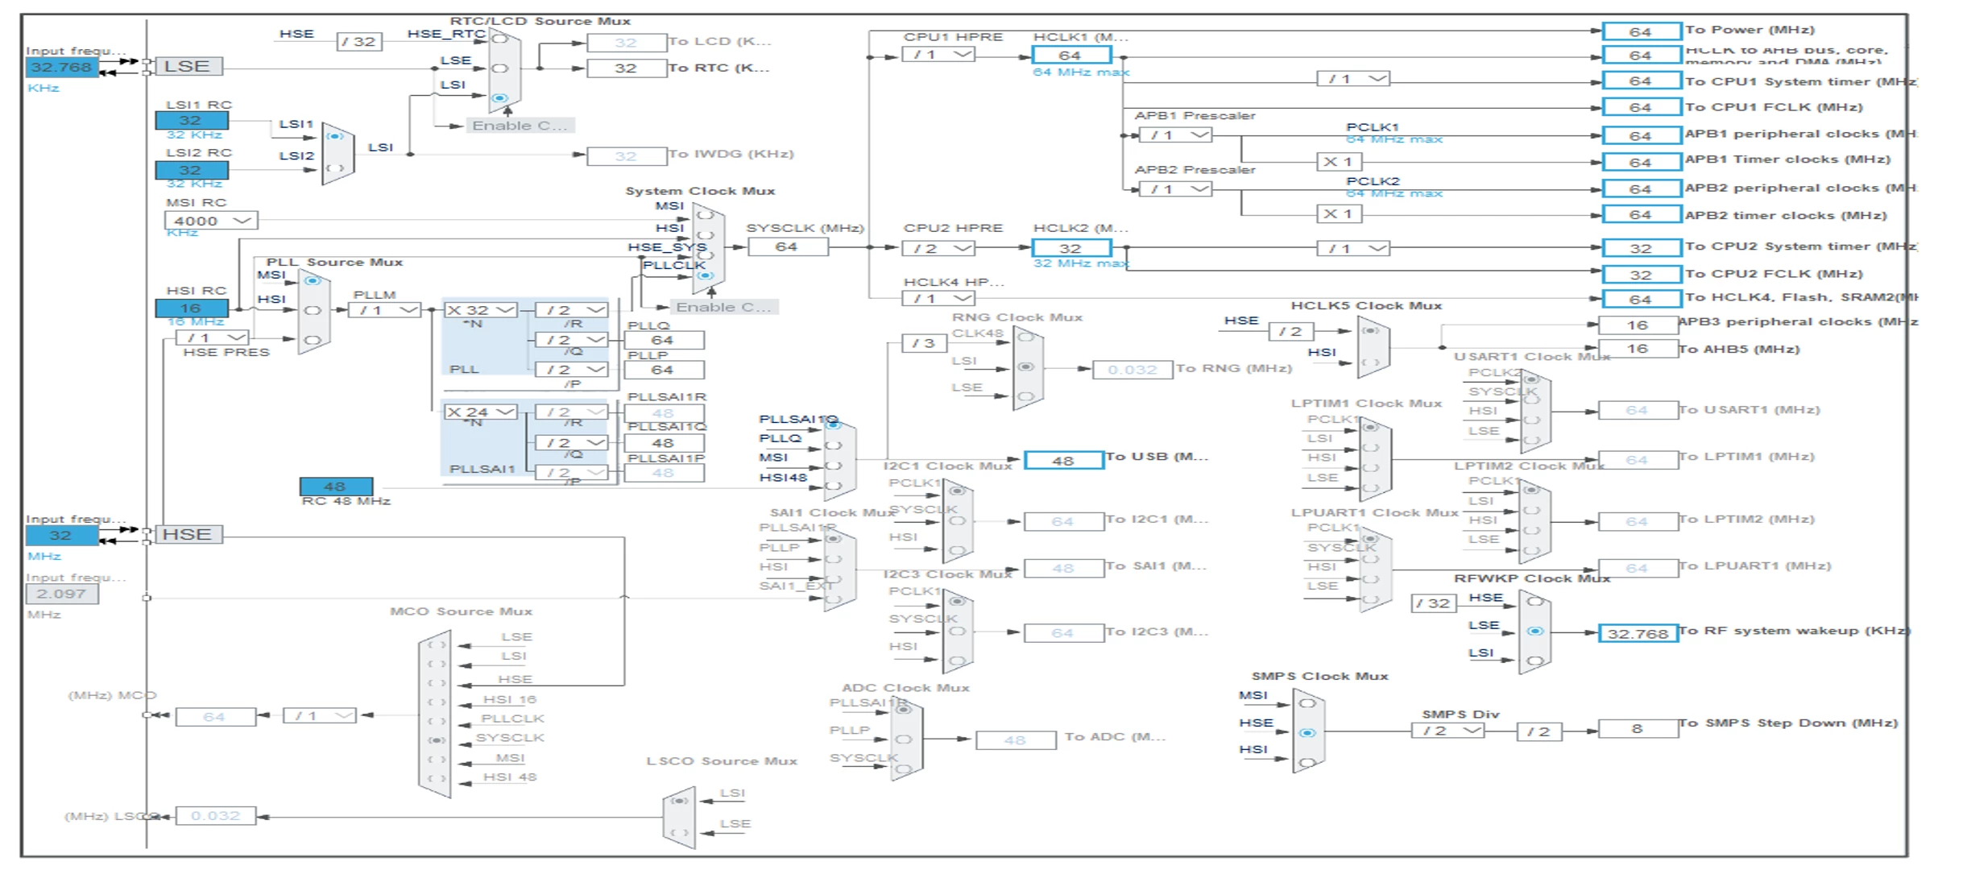Click the To SMPS Step Down value box

click(1638, 728)
